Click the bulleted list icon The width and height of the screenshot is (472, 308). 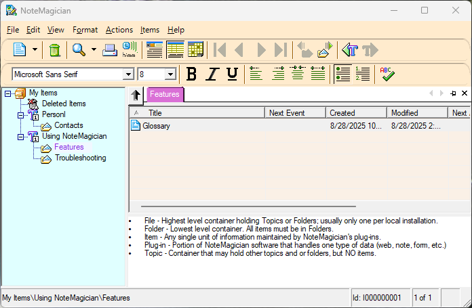(343, 74)
